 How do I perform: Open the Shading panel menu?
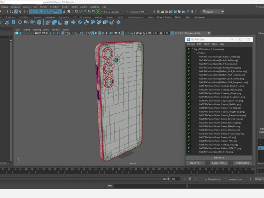coord(26,30)
